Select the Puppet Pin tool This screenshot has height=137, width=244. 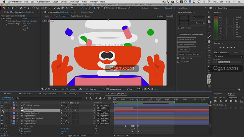pos(72,8)
